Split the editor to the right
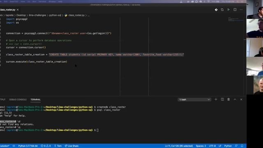 pos(235,10)
